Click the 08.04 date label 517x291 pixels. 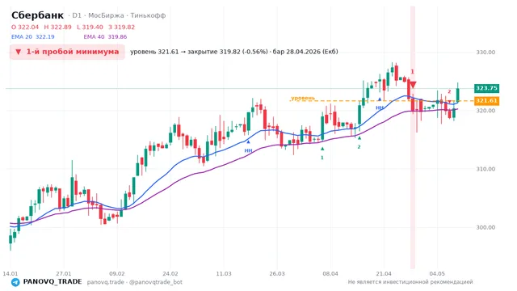[x=330, y=273]
